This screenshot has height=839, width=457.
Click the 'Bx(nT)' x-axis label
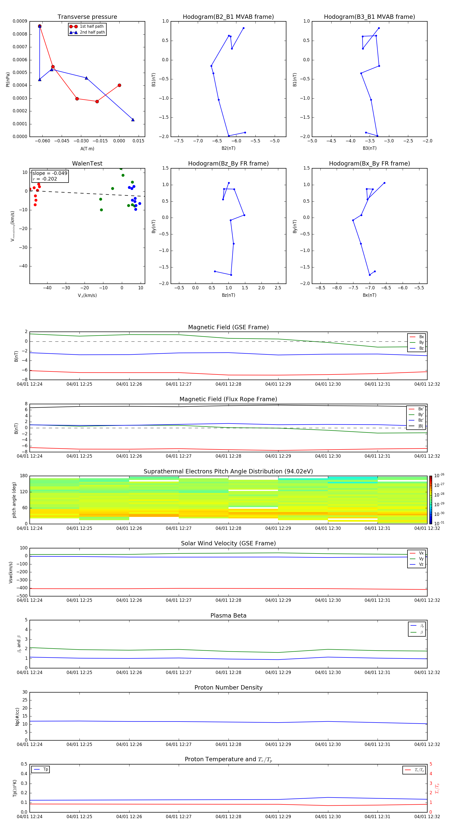click(369, 295)
